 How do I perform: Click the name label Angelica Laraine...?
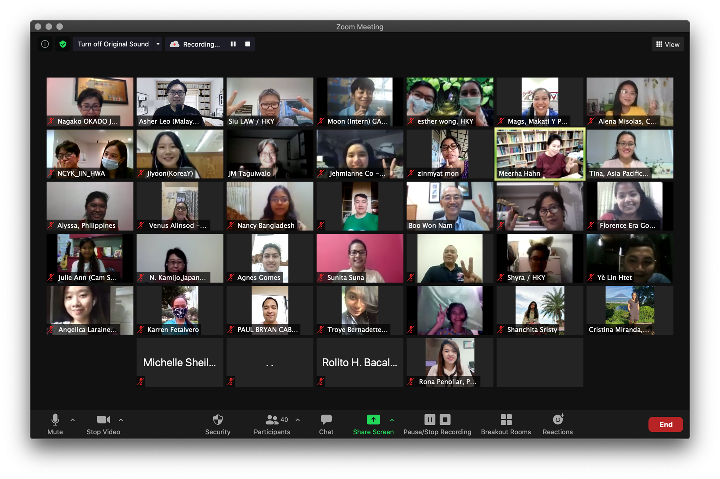(x=88, y=329)
